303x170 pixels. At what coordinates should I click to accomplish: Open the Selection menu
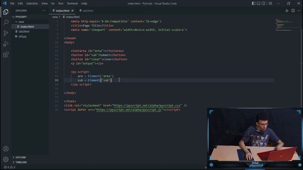coord(32,3)
